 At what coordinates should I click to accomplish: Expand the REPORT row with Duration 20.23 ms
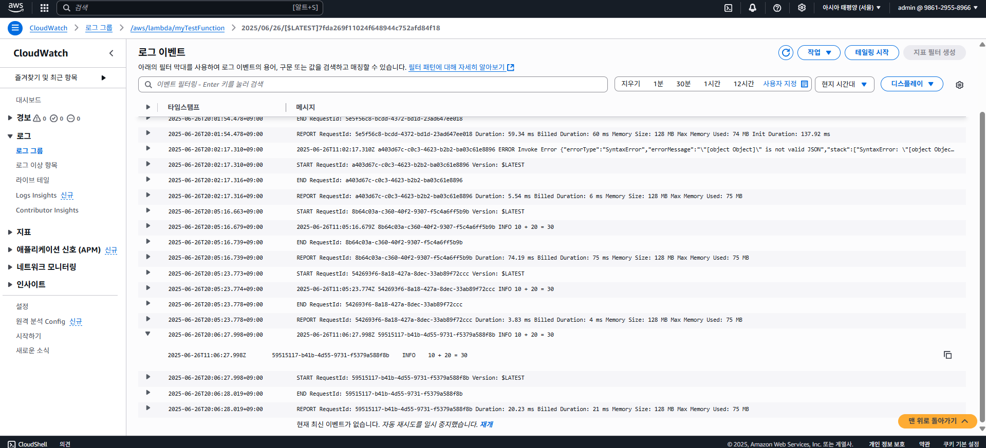[148, 408]
